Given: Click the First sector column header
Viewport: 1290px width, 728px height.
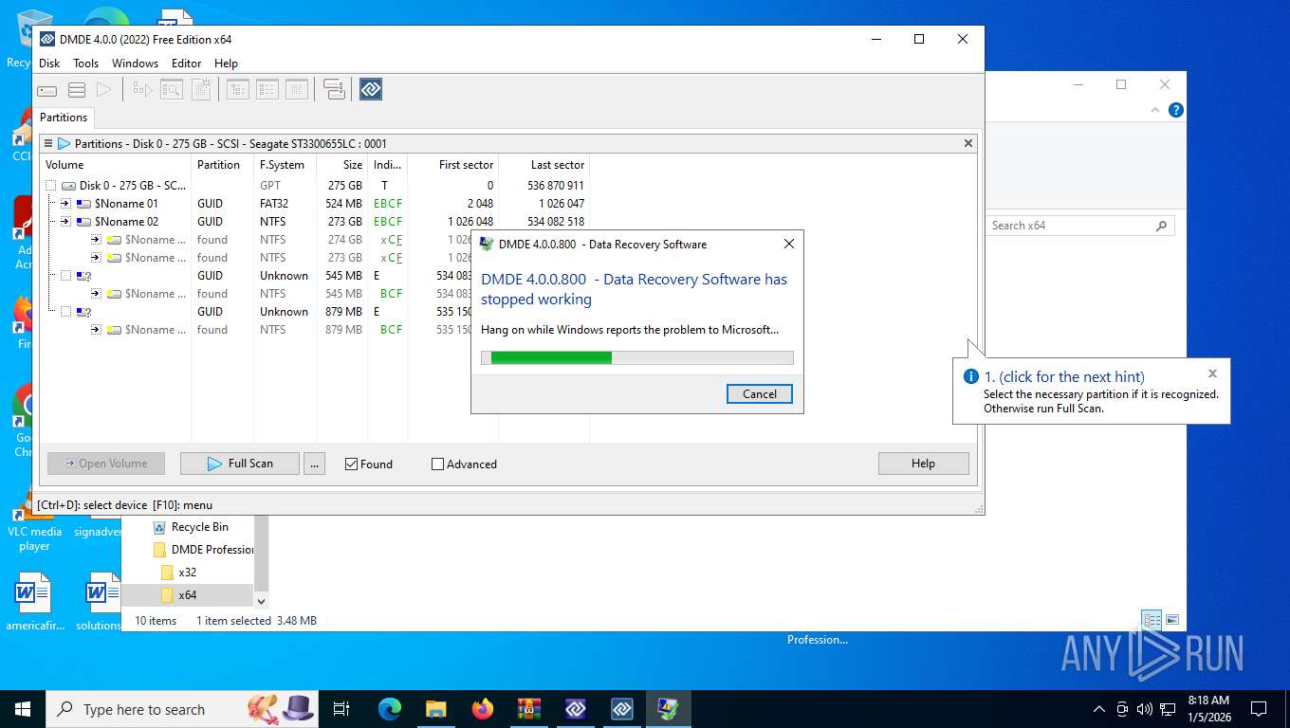Looking at the screenshot, I should click(x=452, y=165).
